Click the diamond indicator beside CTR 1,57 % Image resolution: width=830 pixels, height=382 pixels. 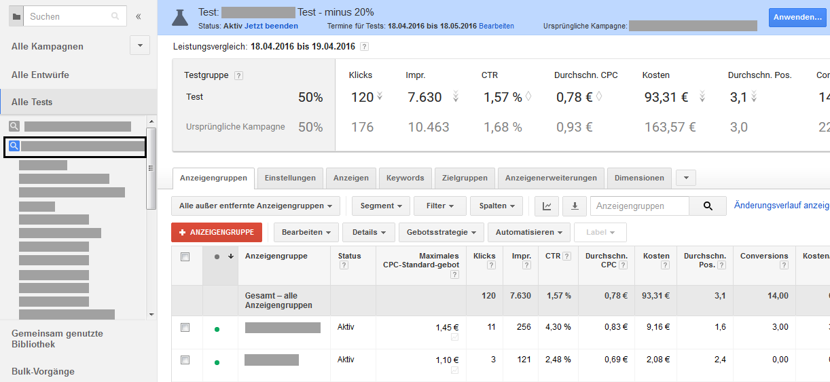[x=528, y=97]
